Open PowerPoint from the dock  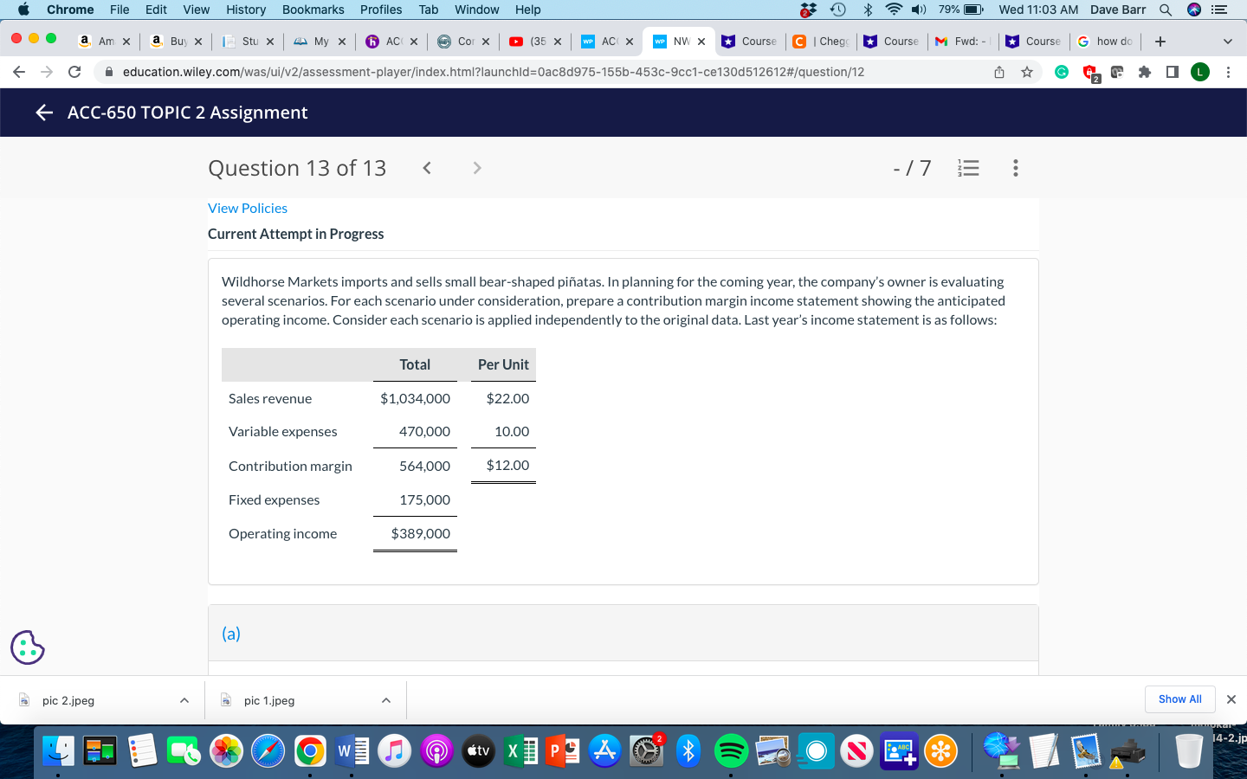tap(562, 751)
